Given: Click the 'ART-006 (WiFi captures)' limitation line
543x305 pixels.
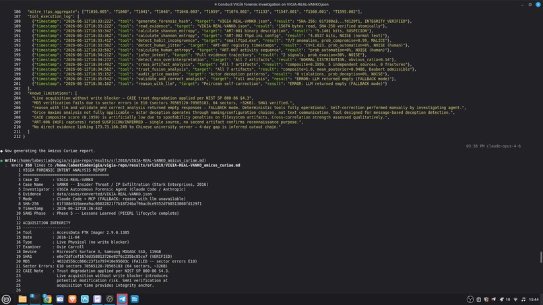Looking at the screenshot, I should click(168, 123).
